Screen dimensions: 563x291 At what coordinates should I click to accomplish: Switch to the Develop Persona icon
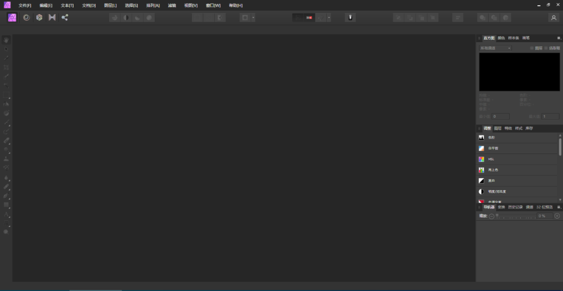pos(39,17)
